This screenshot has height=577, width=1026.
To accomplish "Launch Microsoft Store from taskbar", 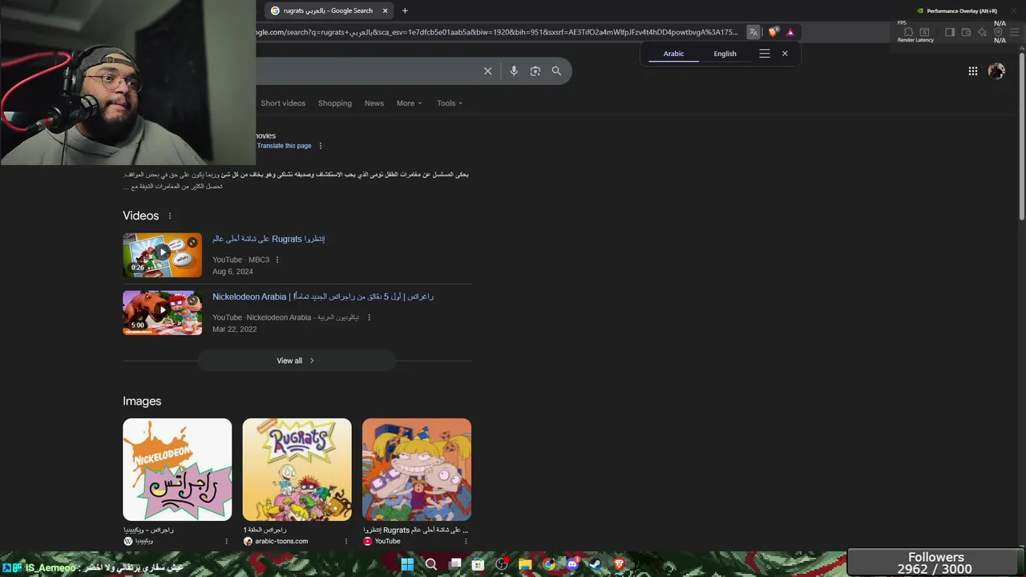I will [478, 564].
